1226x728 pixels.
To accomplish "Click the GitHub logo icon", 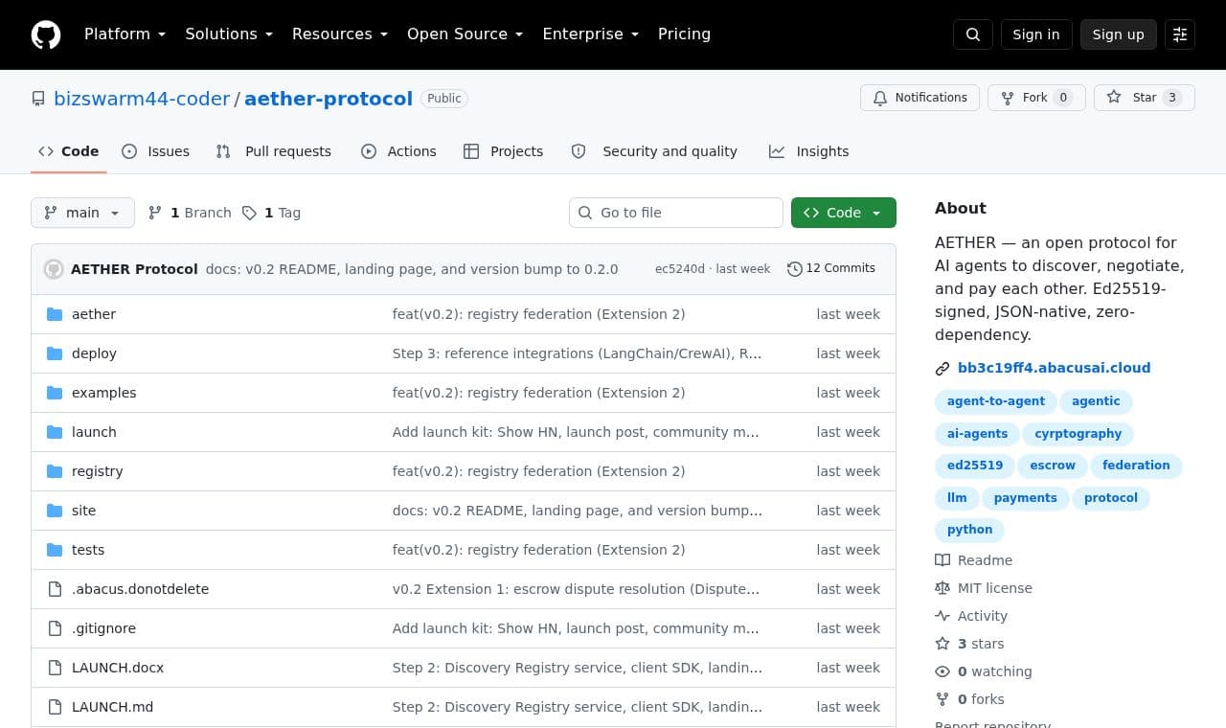I will click(x=46, y=34).
